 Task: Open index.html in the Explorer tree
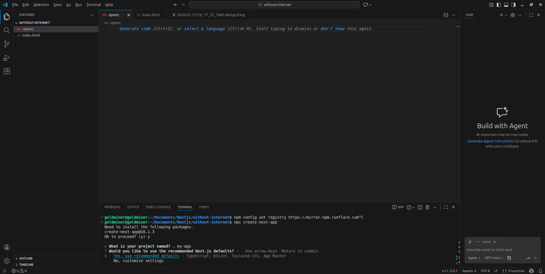click(x=31, y=35)
